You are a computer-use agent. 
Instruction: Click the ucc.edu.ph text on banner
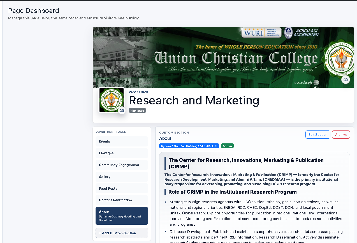(303, 82)
